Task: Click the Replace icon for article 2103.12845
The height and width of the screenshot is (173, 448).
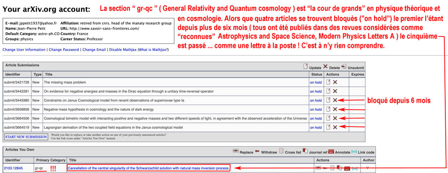Action: click(318, 168)
